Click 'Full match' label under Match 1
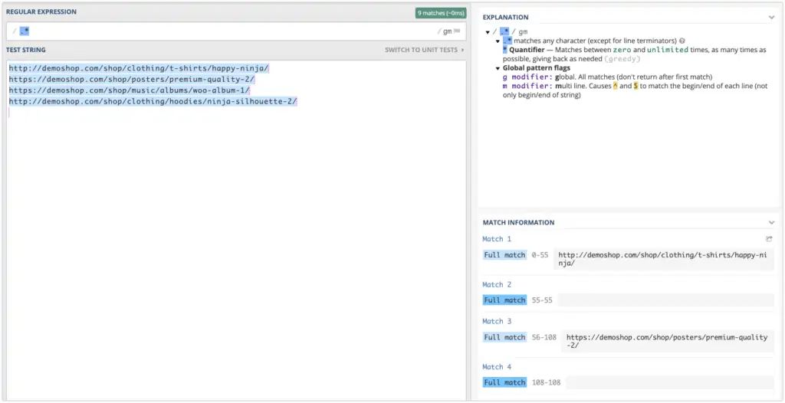The width and height of the screenshot is (785, 403). tap(504, 255)
